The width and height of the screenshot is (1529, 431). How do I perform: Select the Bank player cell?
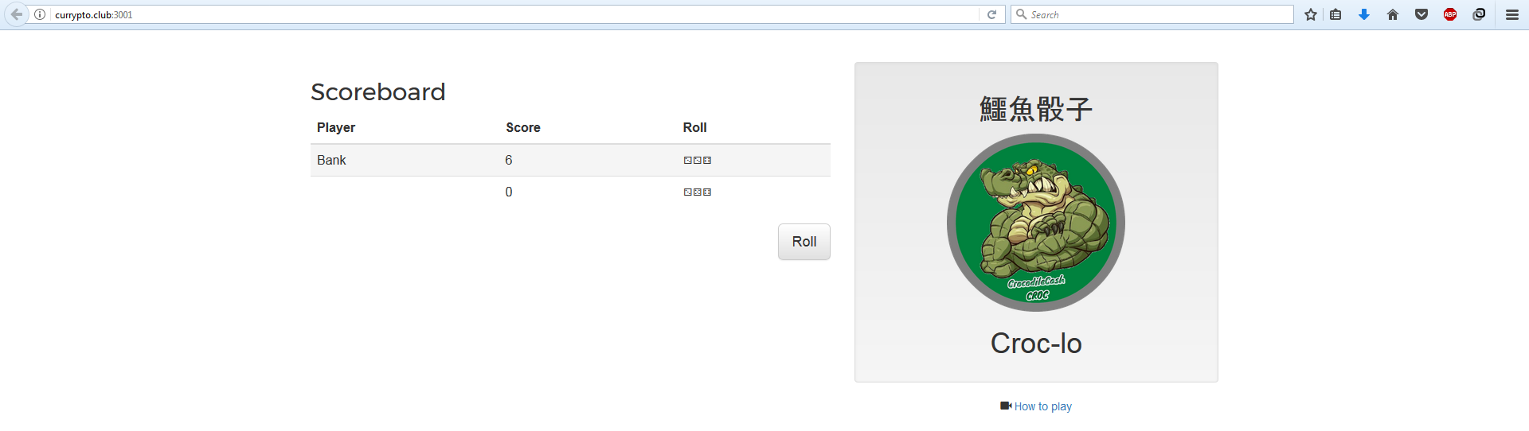331,160
